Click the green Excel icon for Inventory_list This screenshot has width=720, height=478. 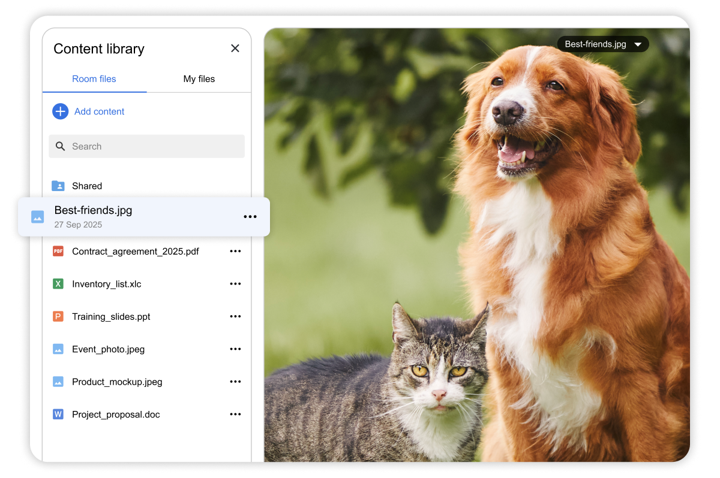58,284
